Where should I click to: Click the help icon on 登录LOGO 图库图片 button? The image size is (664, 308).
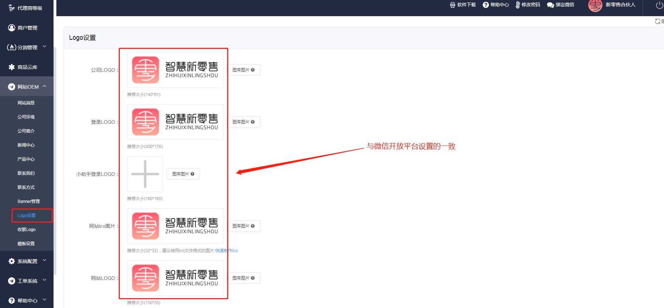253,122
